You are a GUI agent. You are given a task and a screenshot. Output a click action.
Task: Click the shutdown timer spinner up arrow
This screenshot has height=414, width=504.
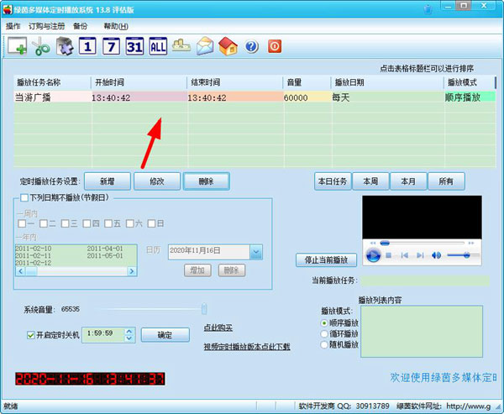(x=129, y=331)
